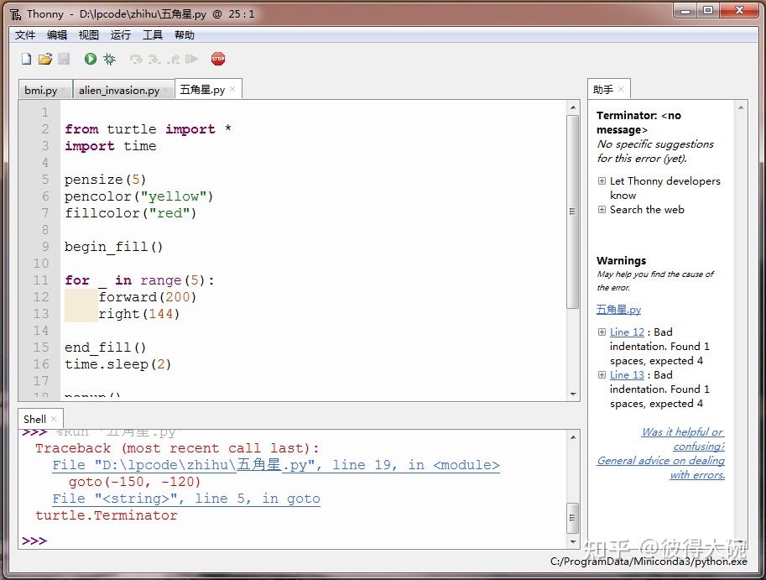Open the 五角星.py warning link
766x580 pixels.
(618, 309)
